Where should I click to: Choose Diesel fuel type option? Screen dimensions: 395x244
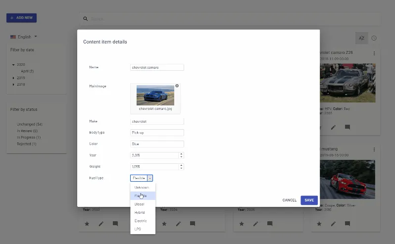pos(143,204)
